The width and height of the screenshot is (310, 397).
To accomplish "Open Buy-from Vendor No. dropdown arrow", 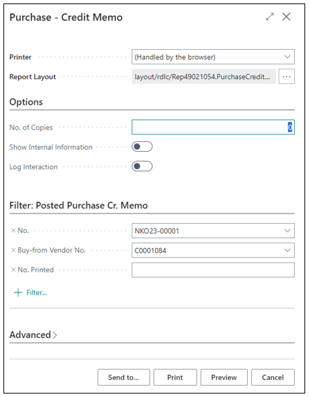I will 287,250.
